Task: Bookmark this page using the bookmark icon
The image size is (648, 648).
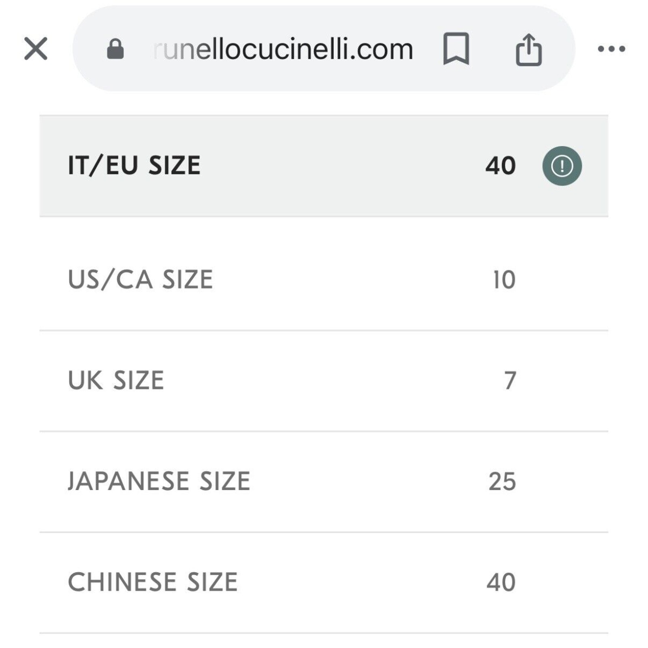Action: click(x=456, y=49)
